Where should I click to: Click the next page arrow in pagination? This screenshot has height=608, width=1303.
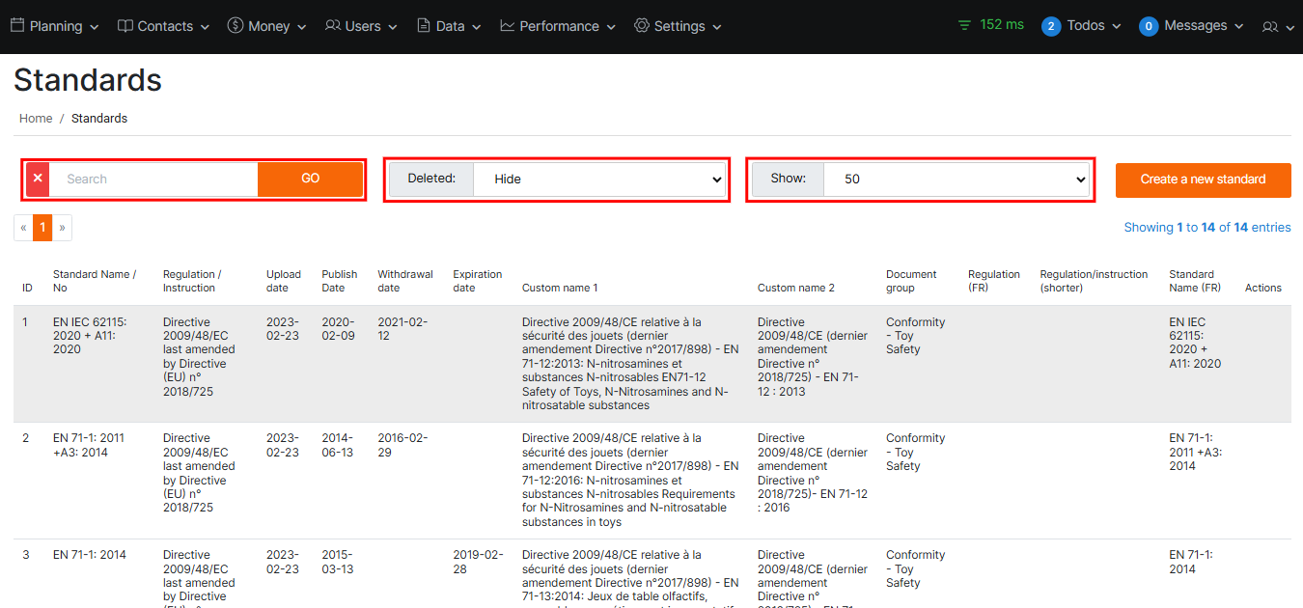(x=62, y=228)
